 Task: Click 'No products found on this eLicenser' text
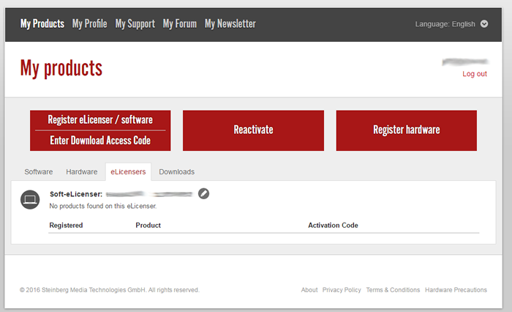click(103, 206)
